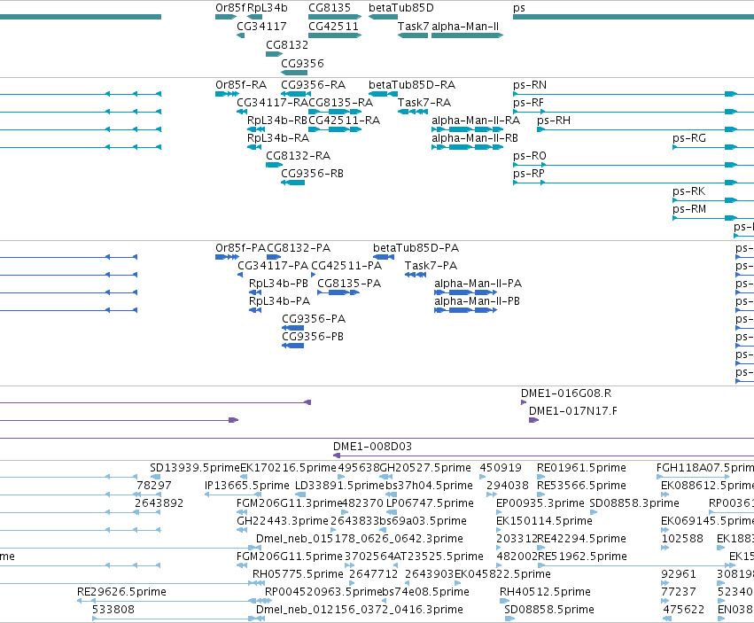
Task: Click the CG34117-PA protein label
Action: (x=273, y=266)
